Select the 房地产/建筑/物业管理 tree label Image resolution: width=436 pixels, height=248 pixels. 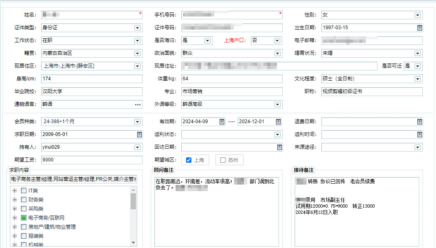tap(52, 227)
